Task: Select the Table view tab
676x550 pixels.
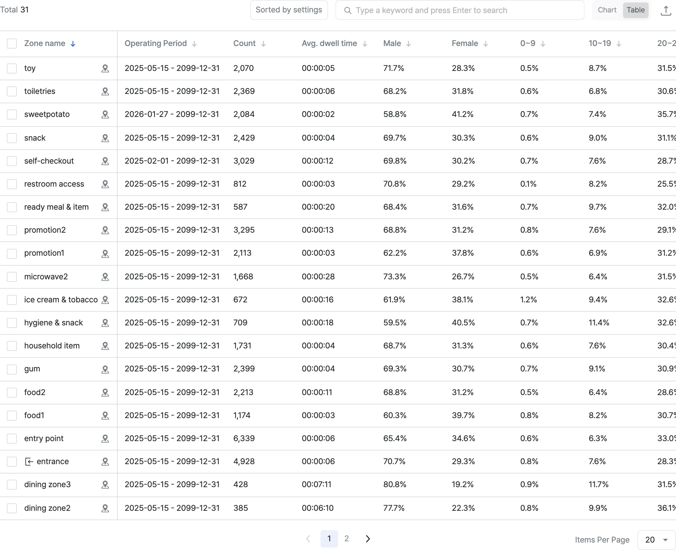Action: 636,10
